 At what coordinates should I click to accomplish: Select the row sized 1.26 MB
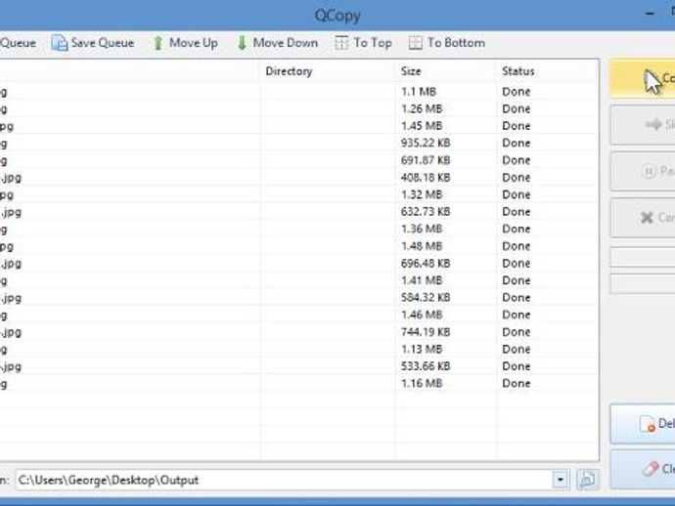point(299,108)
